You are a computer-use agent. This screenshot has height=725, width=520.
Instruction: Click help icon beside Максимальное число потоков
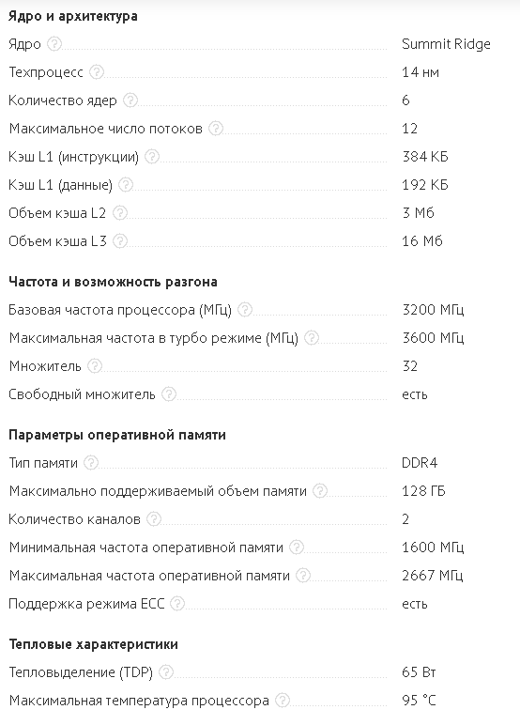coord(216,128)
